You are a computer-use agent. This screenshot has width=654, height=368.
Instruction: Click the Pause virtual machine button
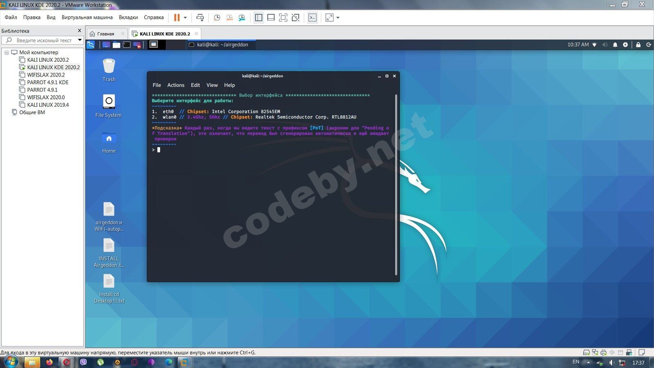pyautogui.click(x=177, y=18)
